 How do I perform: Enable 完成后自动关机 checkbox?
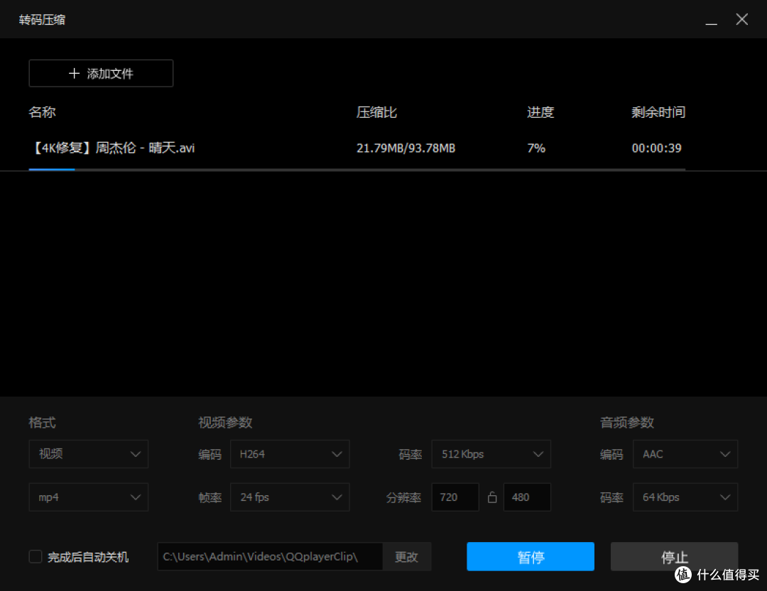tap(36, 557)
